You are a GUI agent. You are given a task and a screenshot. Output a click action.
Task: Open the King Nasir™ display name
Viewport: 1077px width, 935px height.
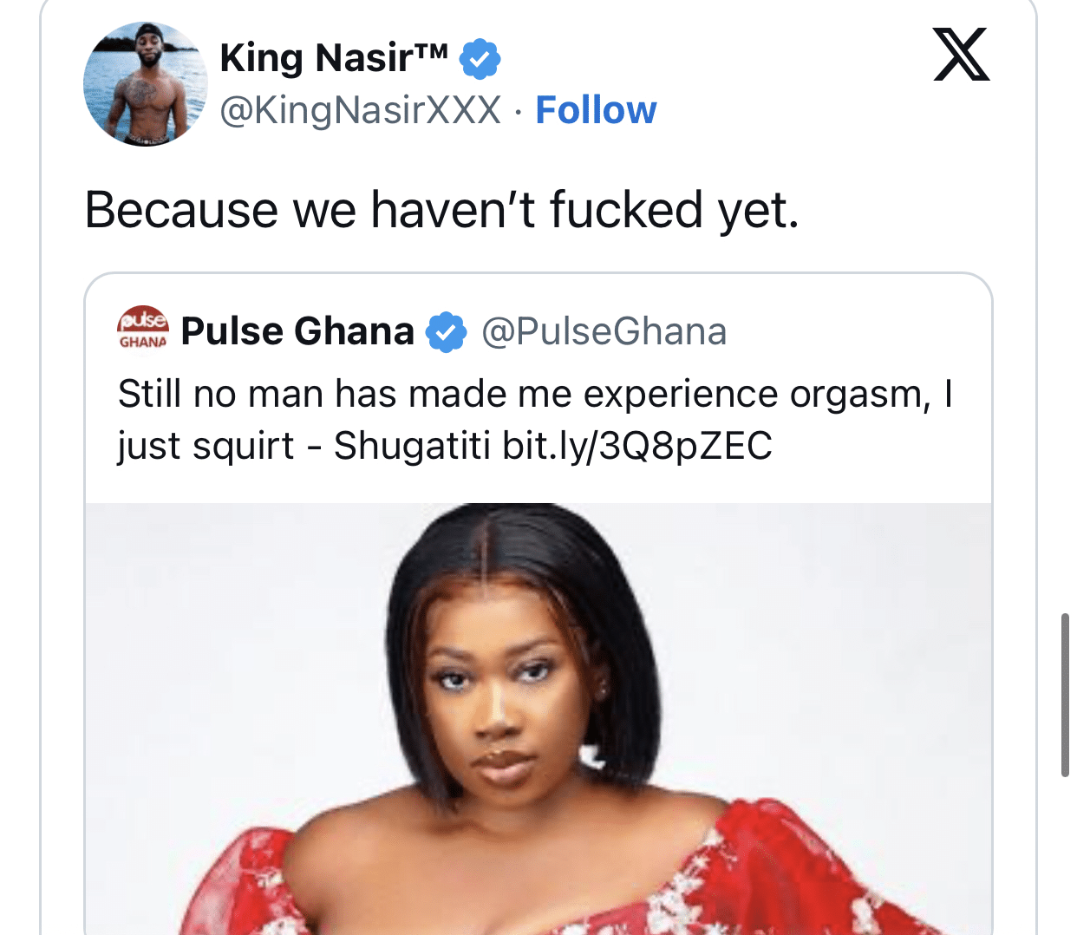coord(334,58)
